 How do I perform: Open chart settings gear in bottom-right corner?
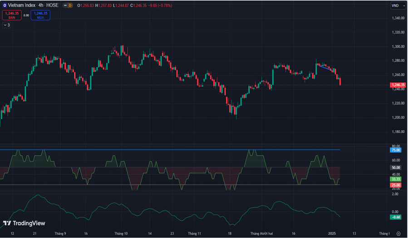(x=398, y=233)
